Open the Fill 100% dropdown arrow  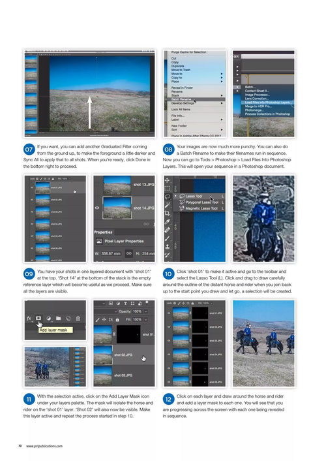coord(145,319)
